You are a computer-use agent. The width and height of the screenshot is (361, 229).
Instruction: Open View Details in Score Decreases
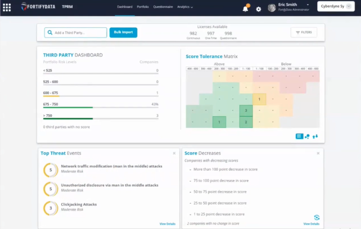(x=311, y=224)
